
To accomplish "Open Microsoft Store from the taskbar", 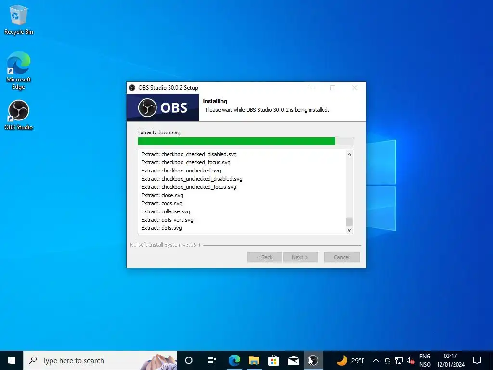I will (x=274, y=360).
